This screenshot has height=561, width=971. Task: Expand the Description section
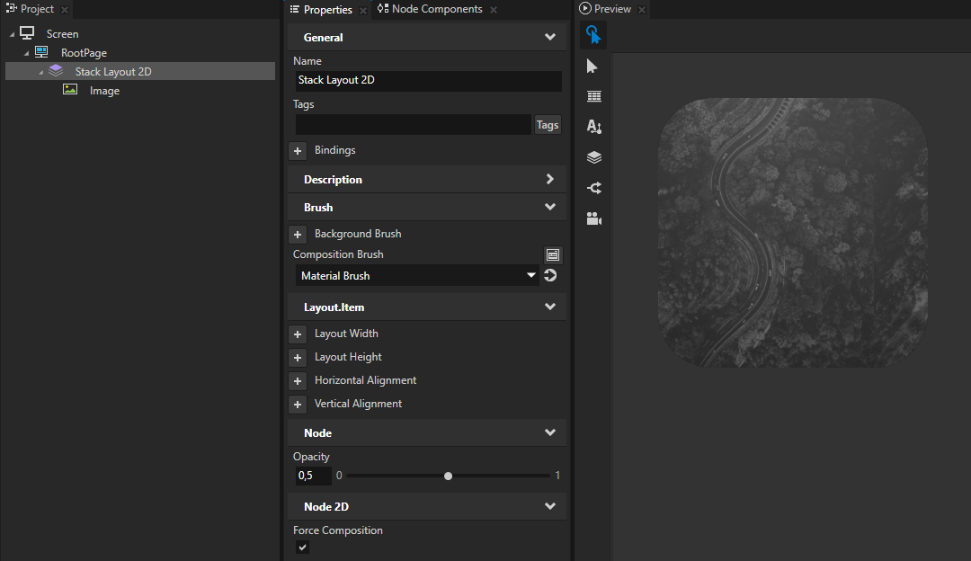click(550, 180)
